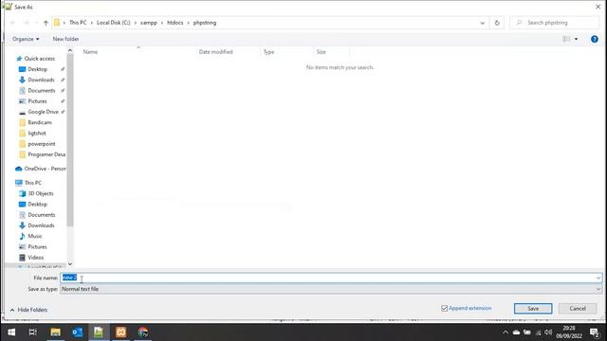Open Chrome from the taskbar
Image resolution: width=607 pixels, height=341 pixels.
pyautogui.click(x=143, y=332)
